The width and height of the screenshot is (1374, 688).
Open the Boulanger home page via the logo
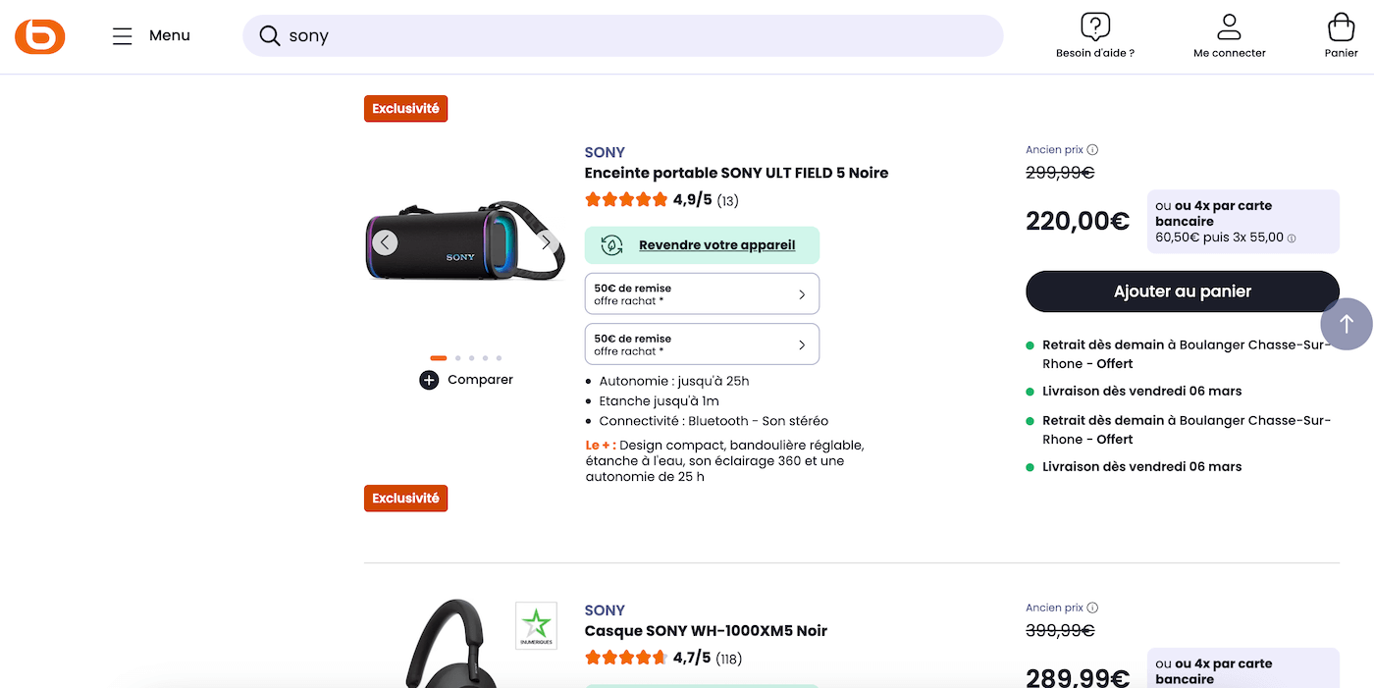(x=39, y=35)
